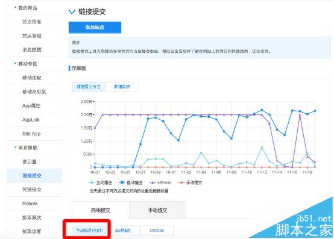Open 站点信息 in the sidebar
Image resolution: width=334 pixels, height=239 pixels.
32,22
